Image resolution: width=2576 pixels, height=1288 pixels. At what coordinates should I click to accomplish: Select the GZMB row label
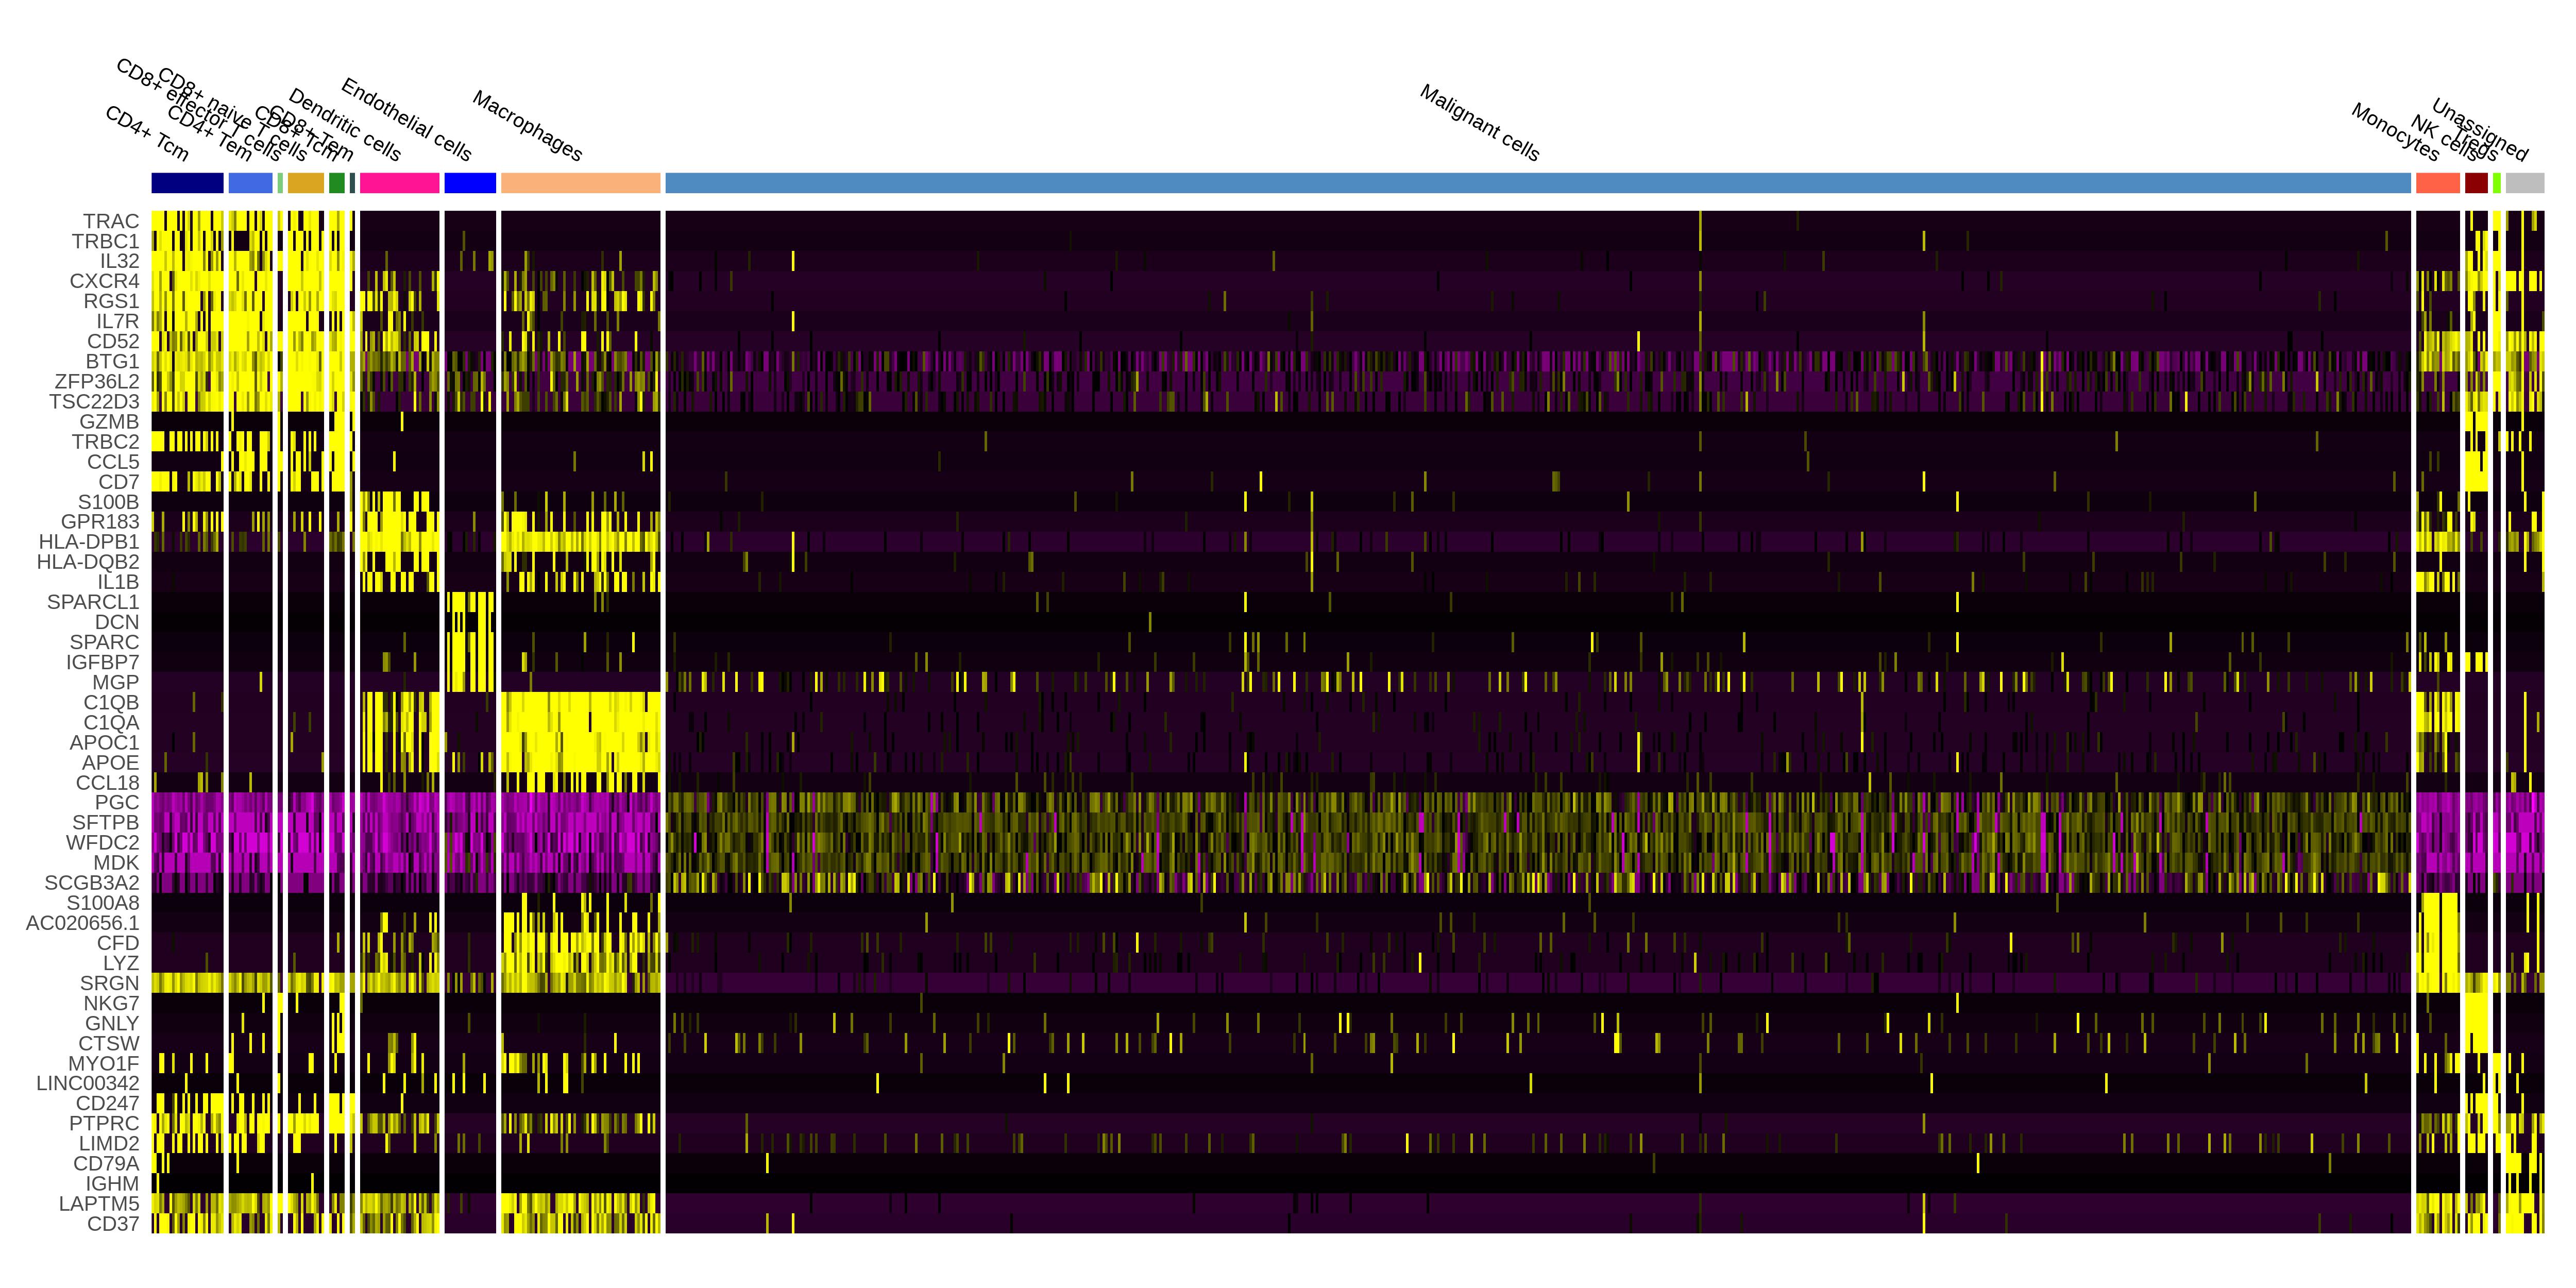pos(109,422)
